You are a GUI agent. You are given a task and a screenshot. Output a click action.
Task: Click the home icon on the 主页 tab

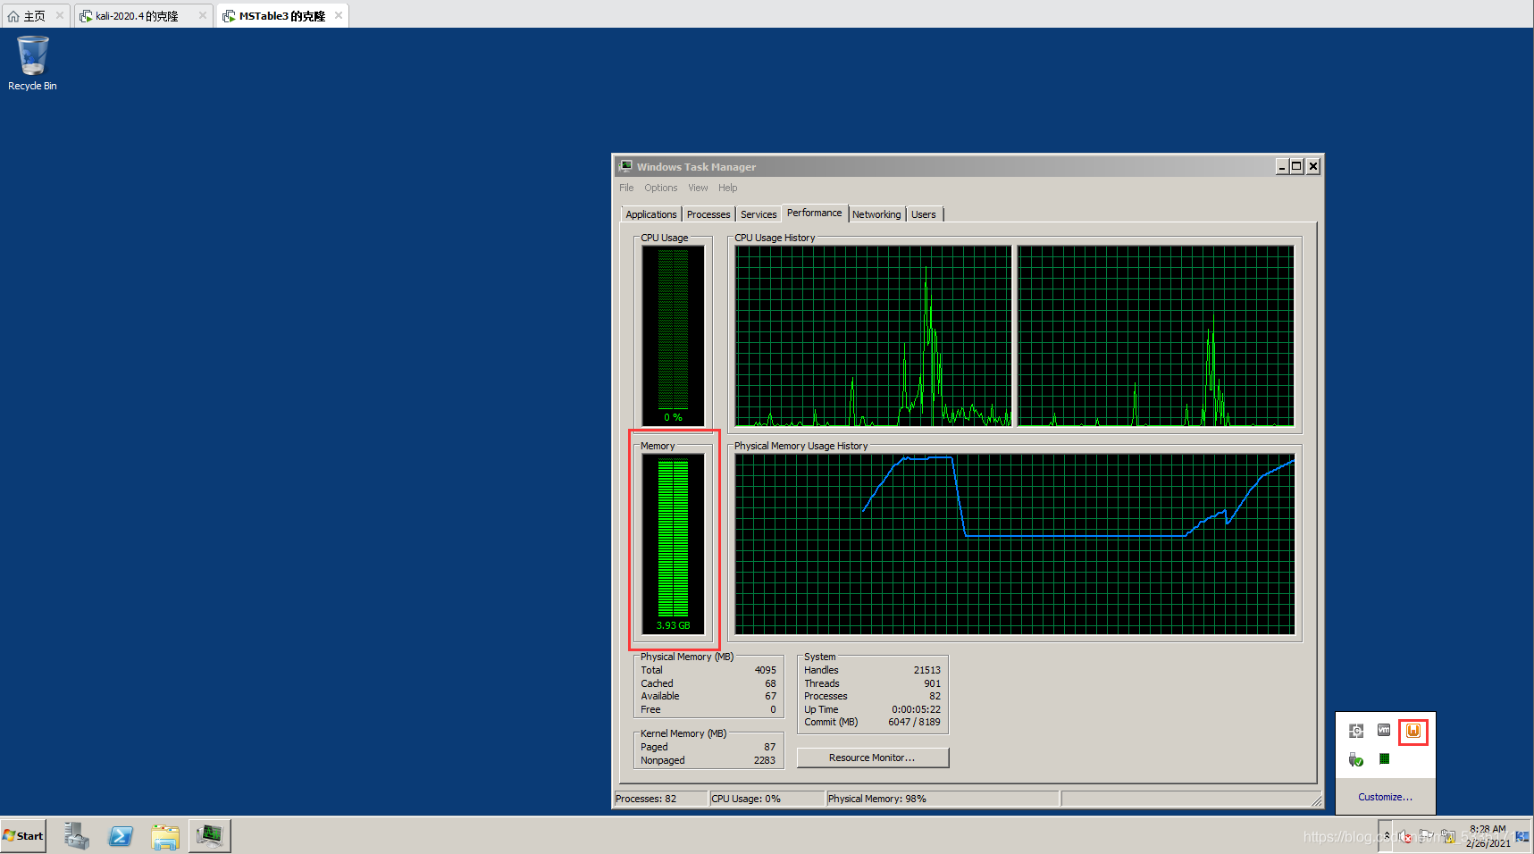[x=13, y=16]
